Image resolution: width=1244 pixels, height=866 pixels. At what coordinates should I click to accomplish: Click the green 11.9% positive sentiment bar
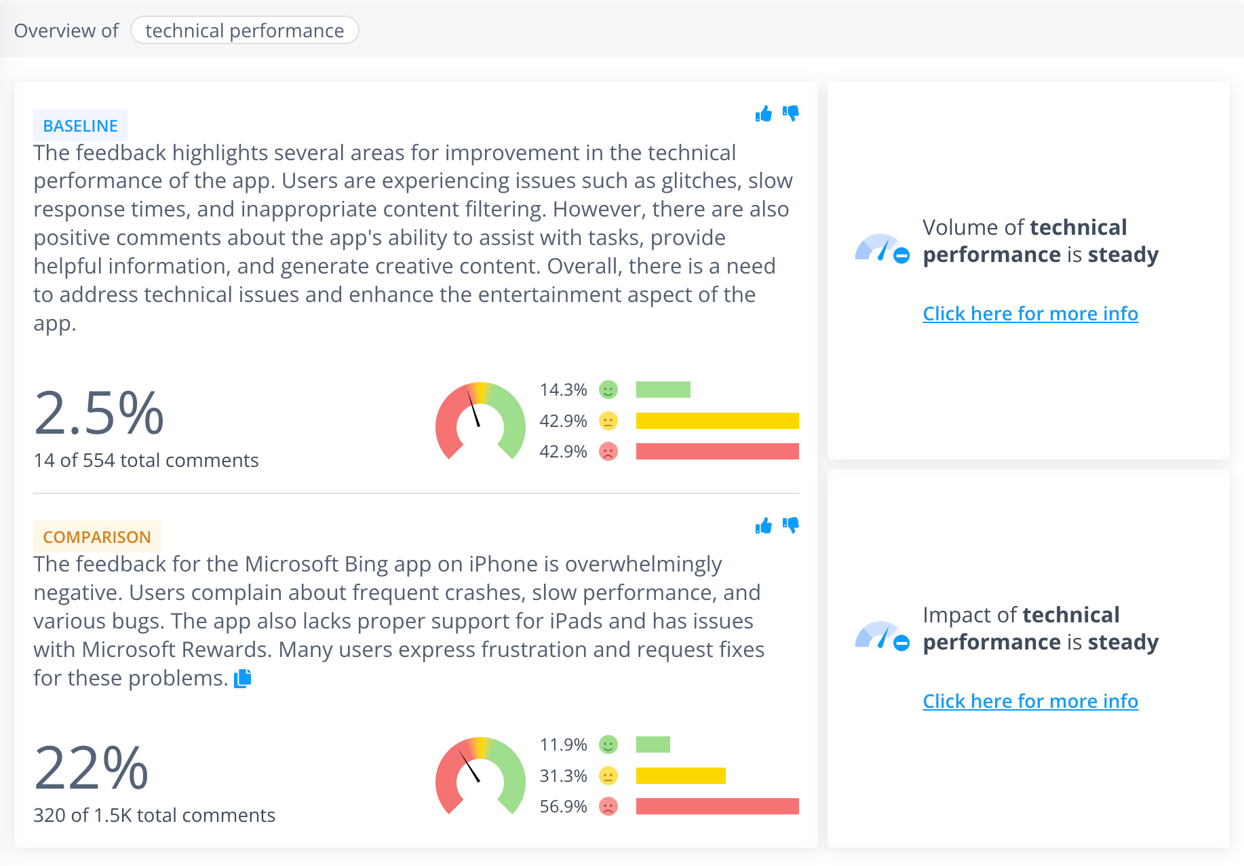(652, 745)
